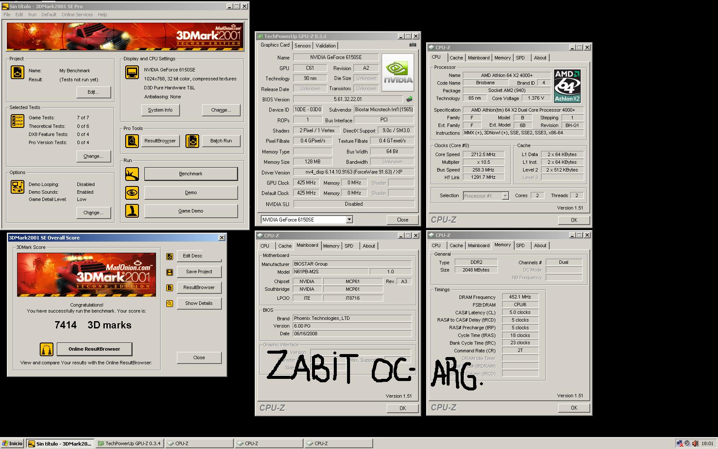Screen dimensions: 718x449
Task: Click the Online ResultBrowser icon
Action: [47, 349]
